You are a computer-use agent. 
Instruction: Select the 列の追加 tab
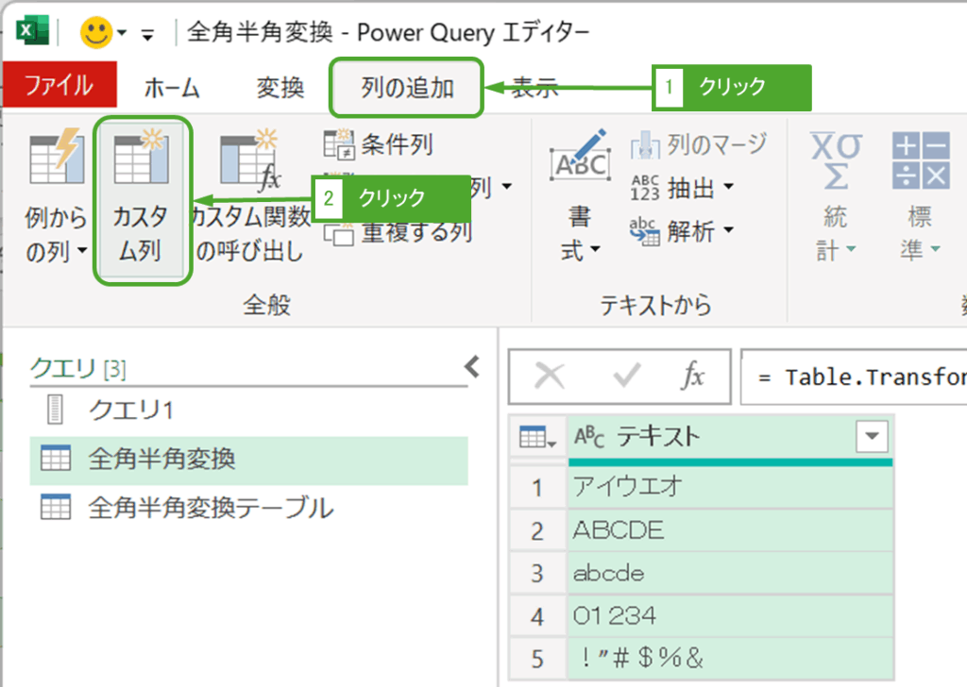407,88
